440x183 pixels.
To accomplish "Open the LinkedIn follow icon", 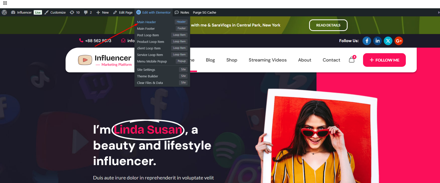I will click(377, 41).
